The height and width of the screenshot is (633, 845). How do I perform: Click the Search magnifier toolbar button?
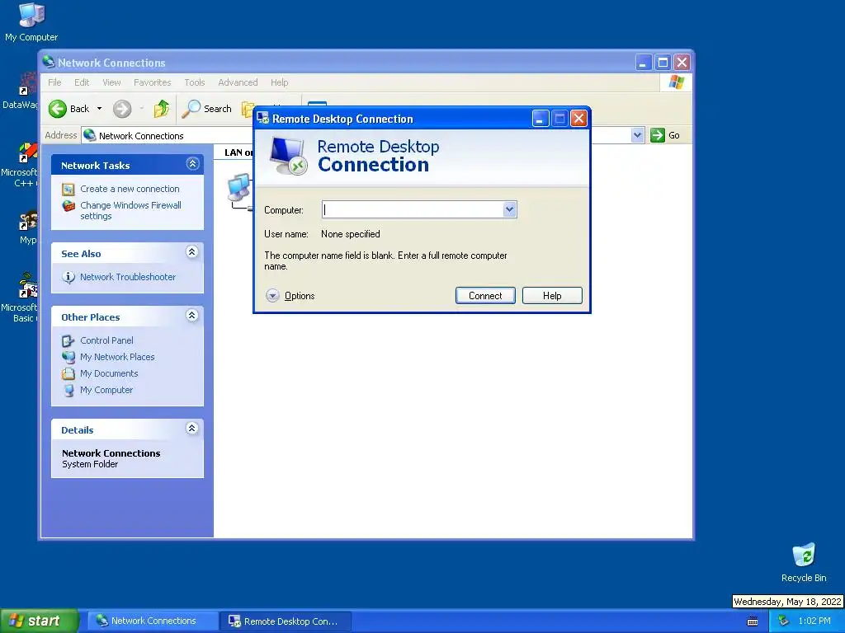[x=207, y=109]
